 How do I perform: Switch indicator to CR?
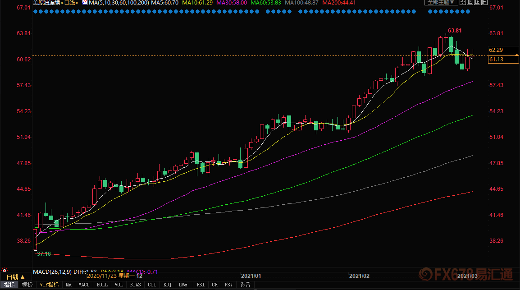(214, 285)
